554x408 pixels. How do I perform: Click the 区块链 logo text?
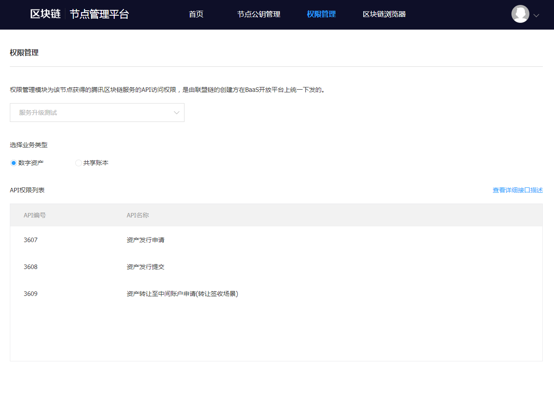pos(45,14)
